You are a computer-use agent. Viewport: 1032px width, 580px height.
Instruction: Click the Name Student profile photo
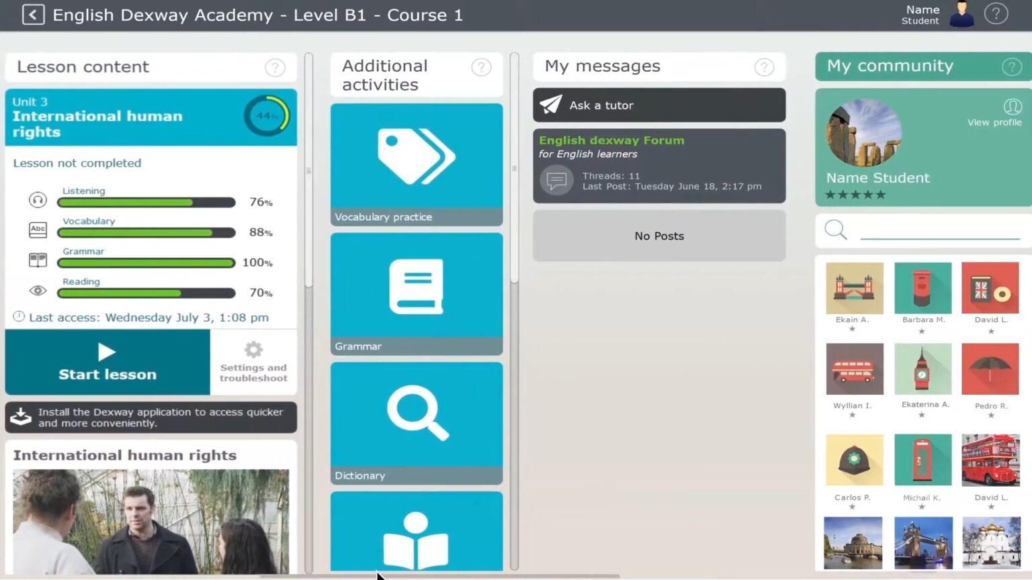point(863,133)
